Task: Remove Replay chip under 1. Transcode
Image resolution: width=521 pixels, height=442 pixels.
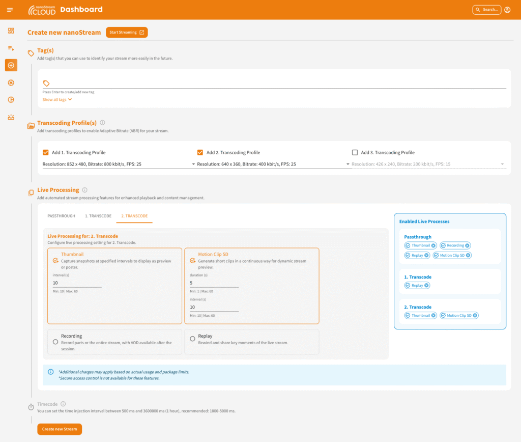Action: [x=426, y=286]
